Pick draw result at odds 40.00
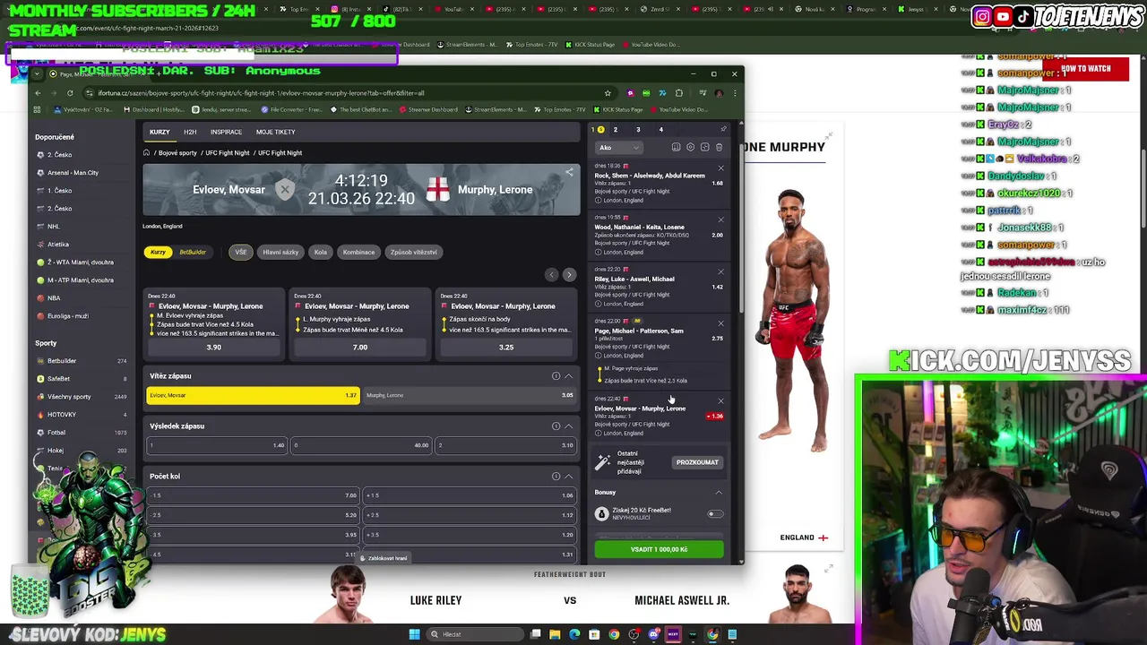The height and width of the screenshot is (645, 1147). (x=361, y=445)
